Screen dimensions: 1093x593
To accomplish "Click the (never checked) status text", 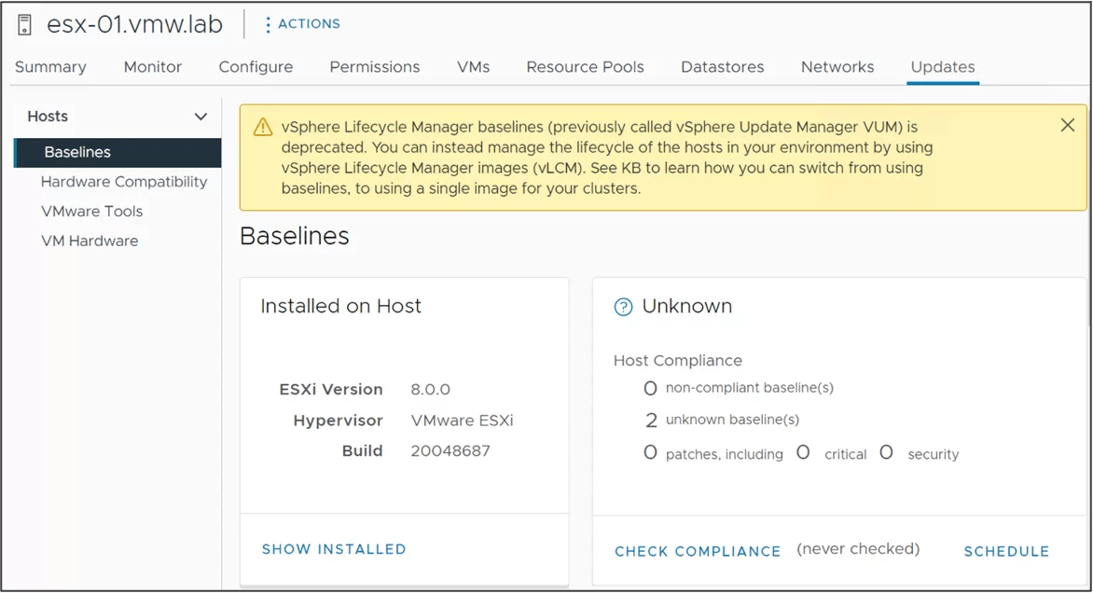I will [858, 549].
